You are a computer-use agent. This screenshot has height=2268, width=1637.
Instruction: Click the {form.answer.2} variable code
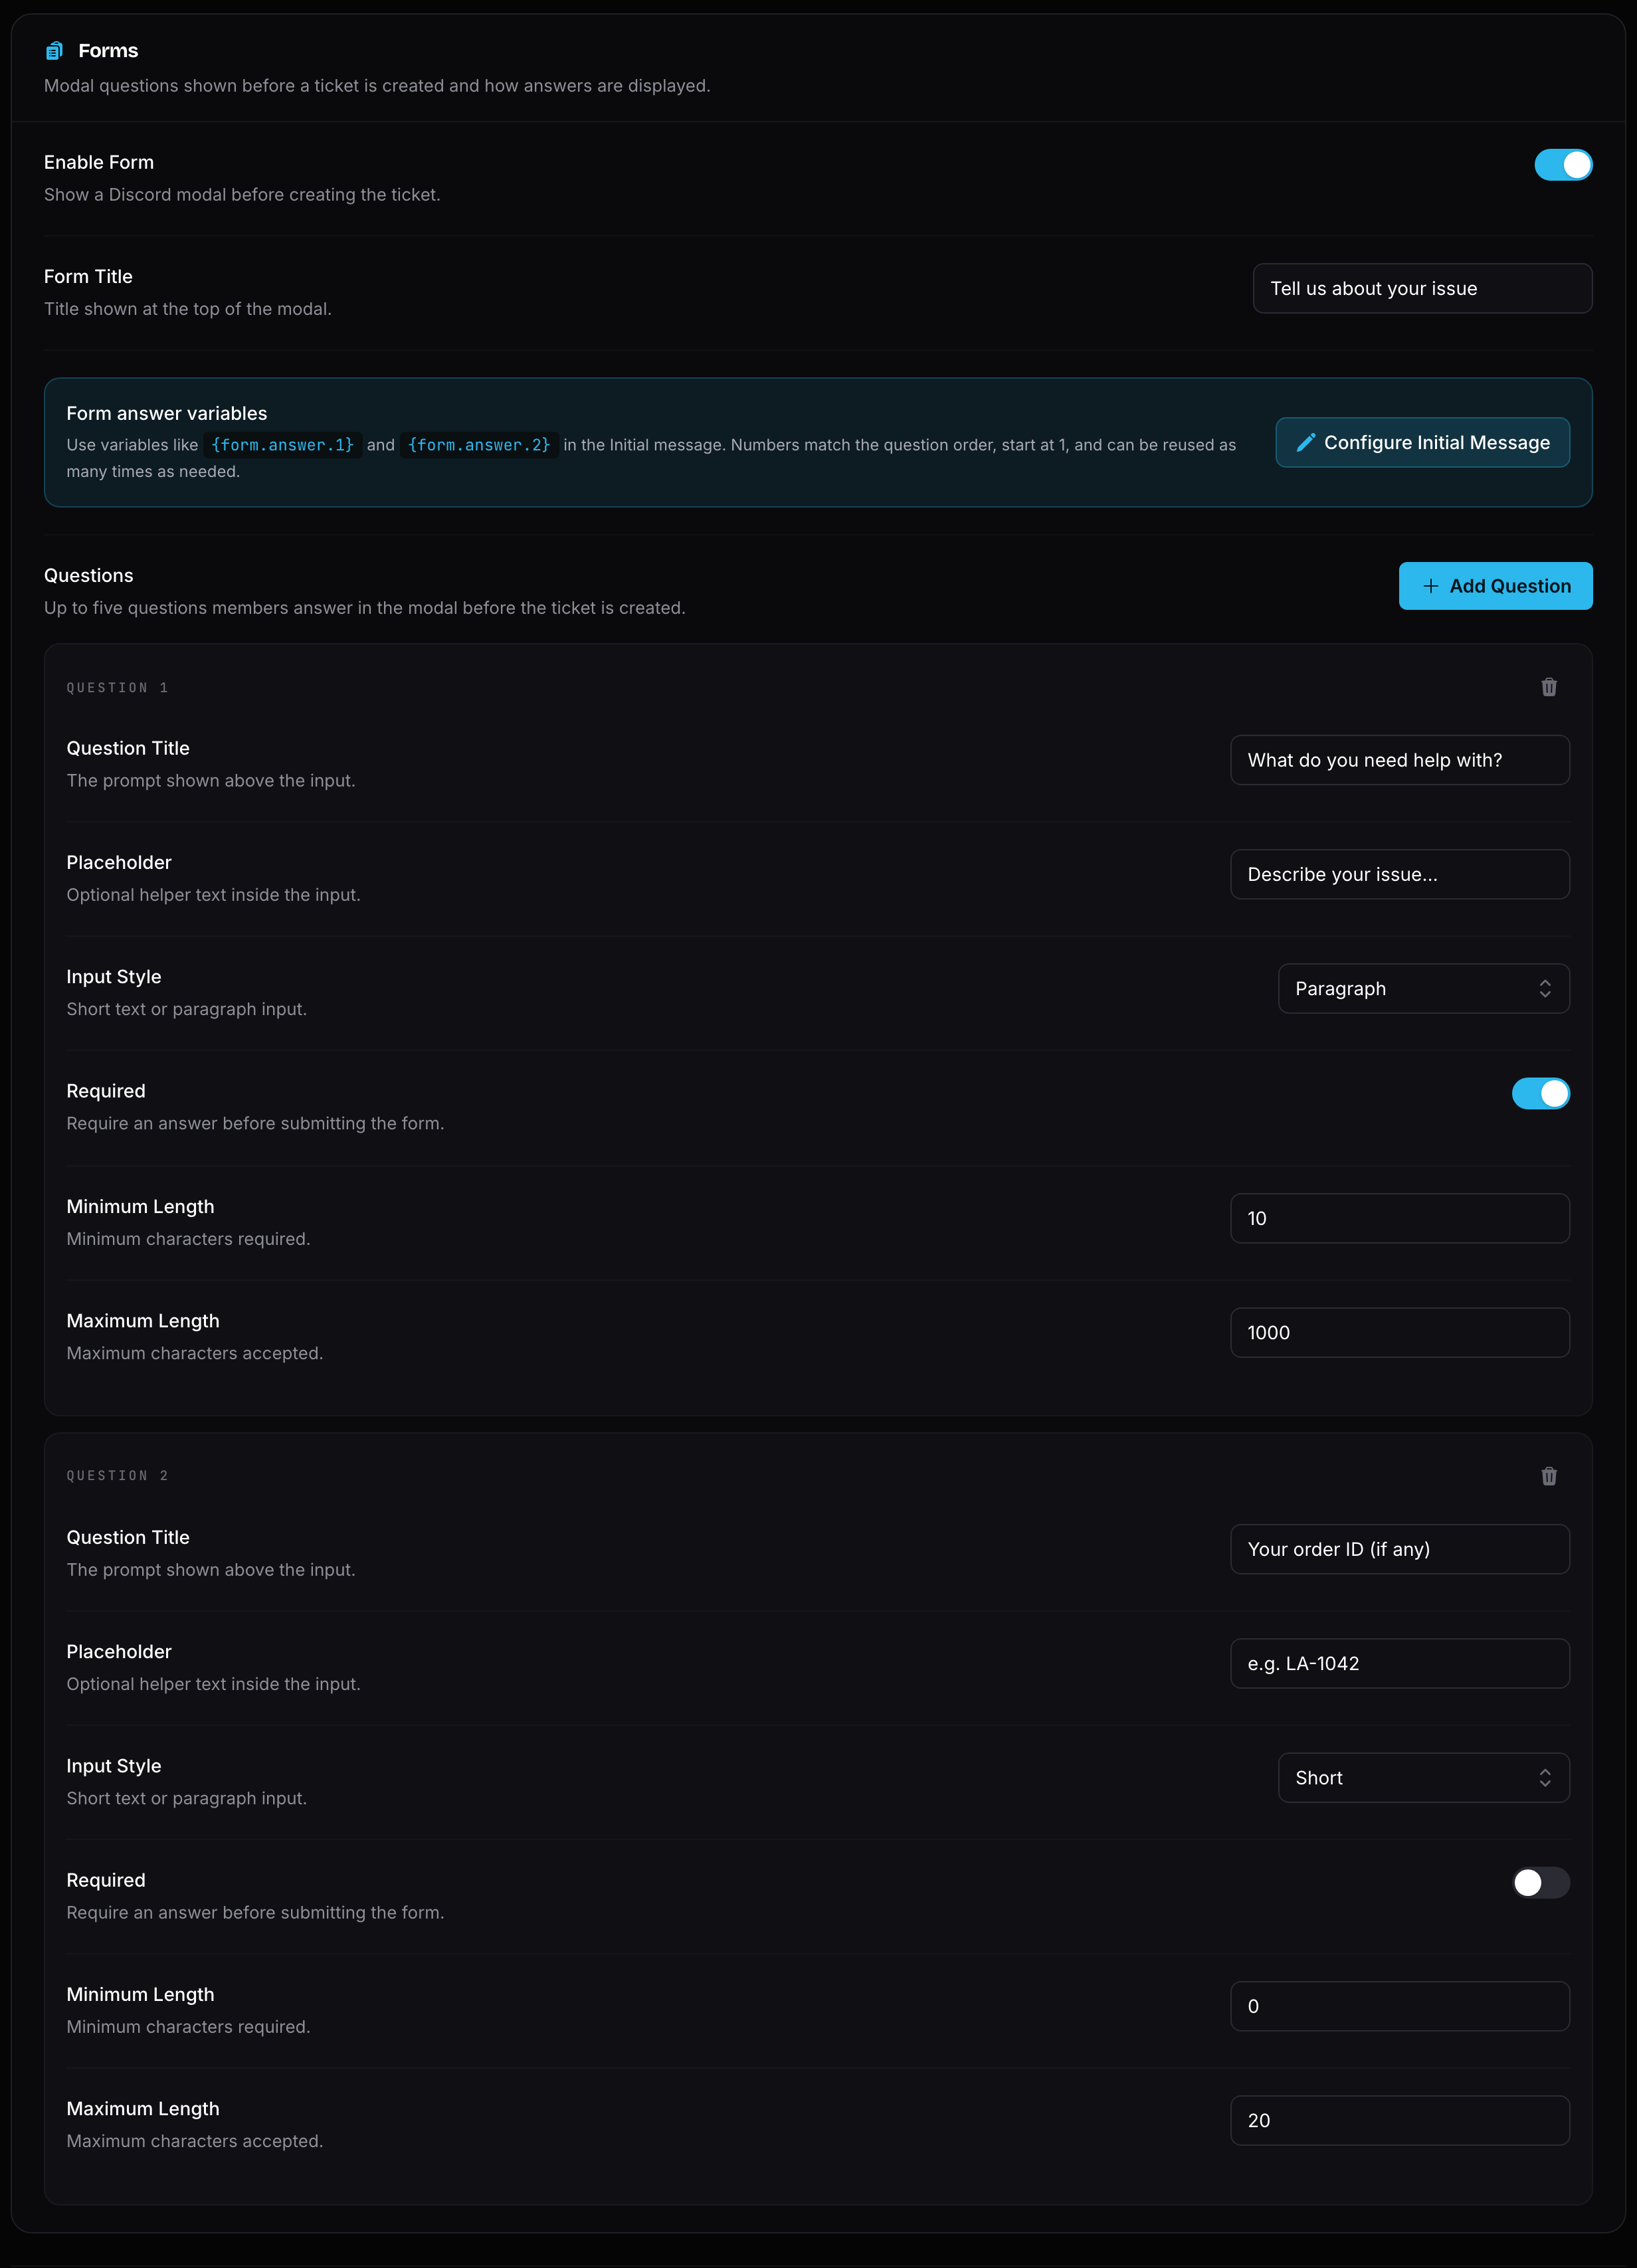pyautogui.click(x=479, y=445)
